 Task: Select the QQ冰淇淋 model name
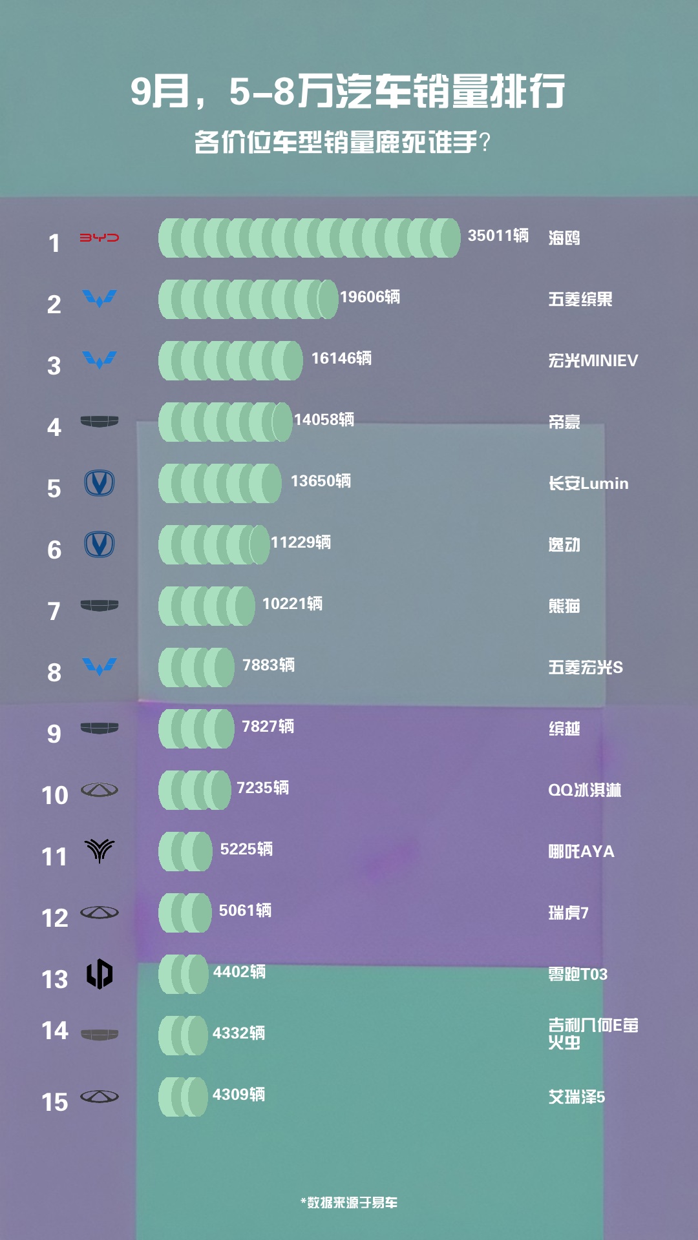[585, 790]
